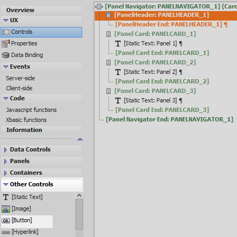This screenshot has height=237, width=237.
Task: Go to Server-side events
Action: (x=21, y=78)
